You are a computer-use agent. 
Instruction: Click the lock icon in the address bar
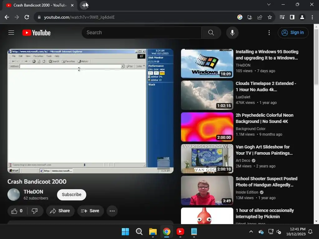pyautogui.click(x=39, y=17)
